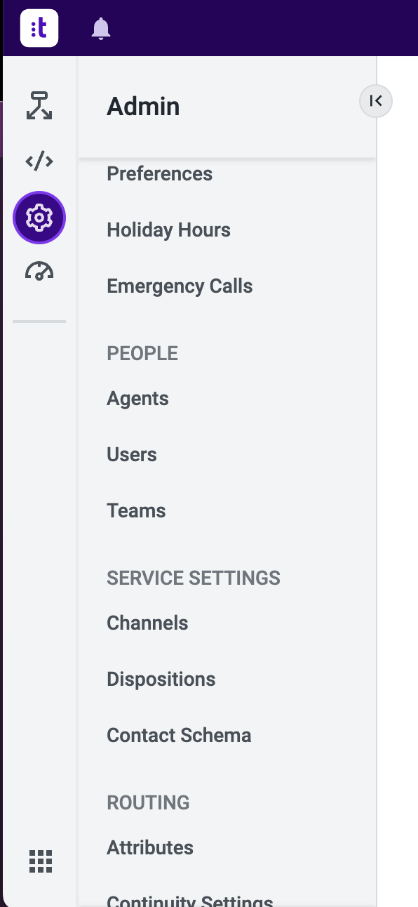Select the Dispositions item
This screenshot has width=418, height=907.
[161, 679]
